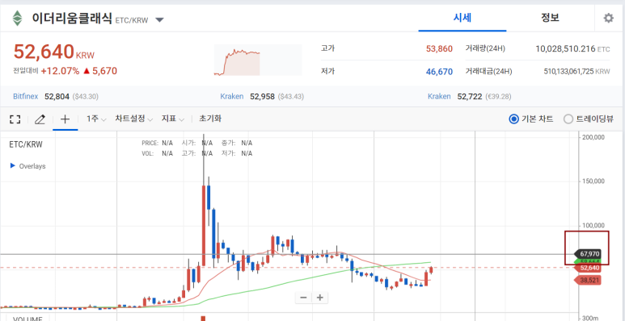Select the 트레이딩뷰 radio button
The image size is (625, 321).
(x=568, y=119)
